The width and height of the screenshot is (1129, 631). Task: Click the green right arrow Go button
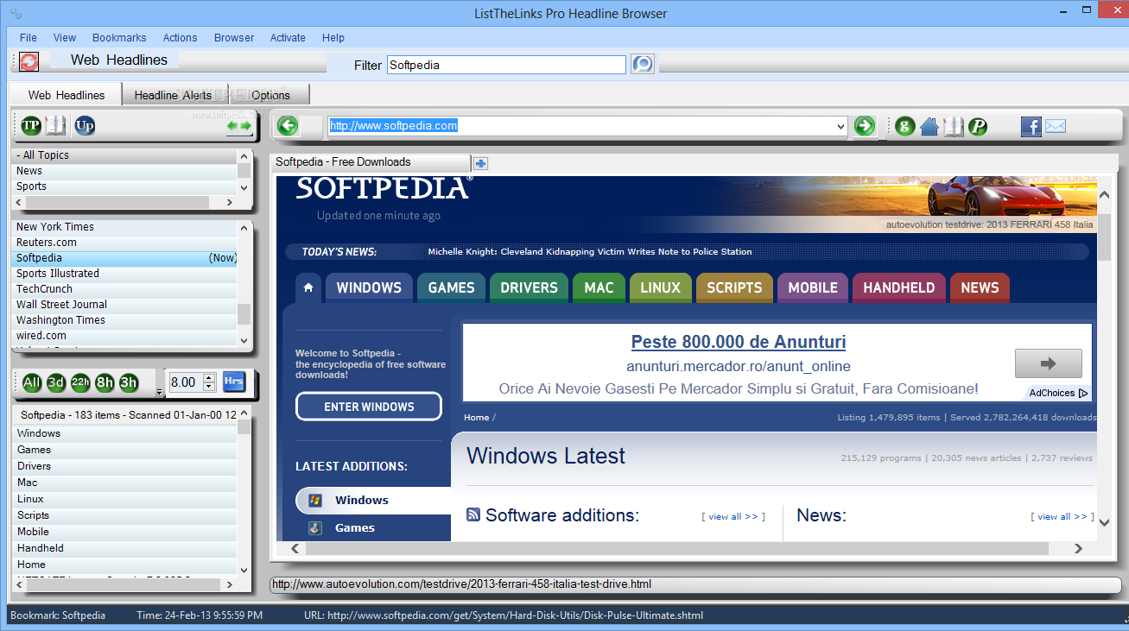(x=864, y=126)
